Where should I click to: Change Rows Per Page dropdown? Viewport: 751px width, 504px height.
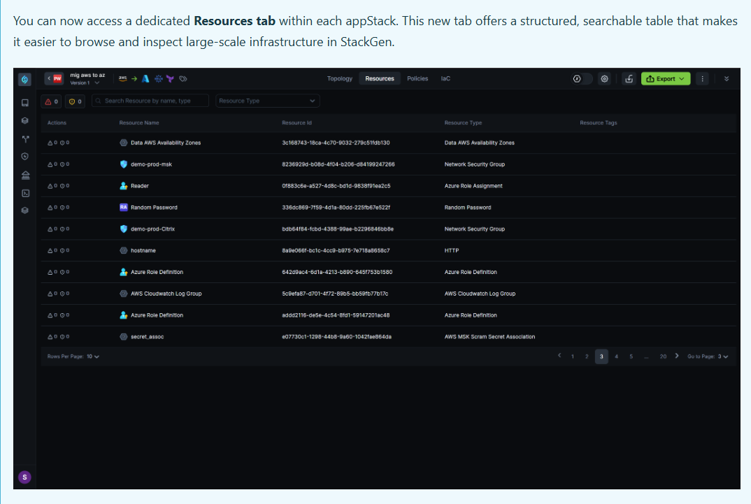(x=93, y=357)
